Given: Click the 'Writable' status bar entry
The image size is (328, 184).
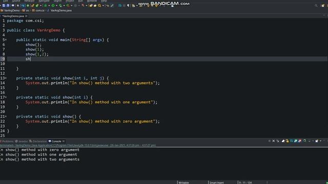Looking at the screenshot, I should click(183, 182).
